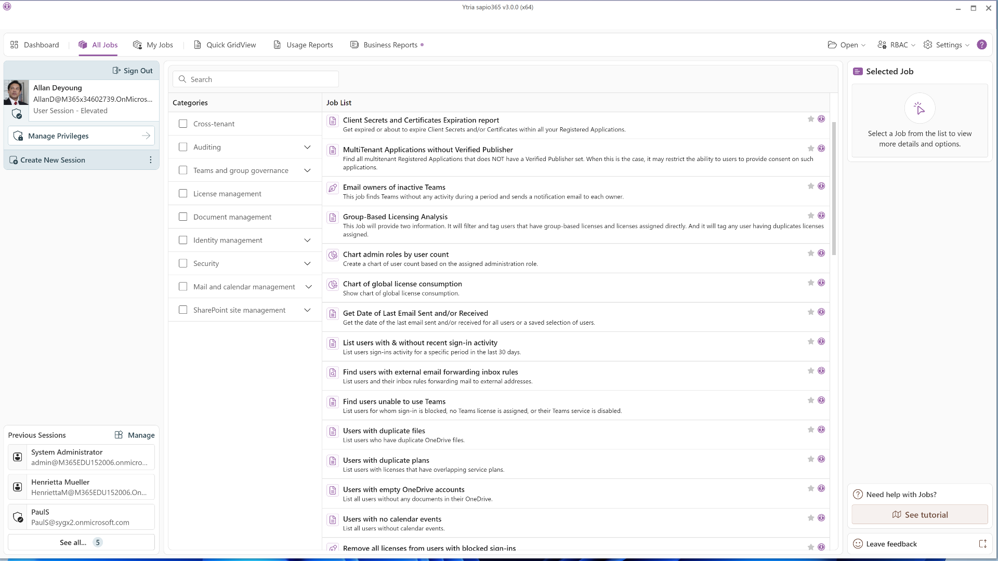Open the Usage Reports tab
Image resolution: width=998 pixels, height=561 pixels.
click(304, 45)
